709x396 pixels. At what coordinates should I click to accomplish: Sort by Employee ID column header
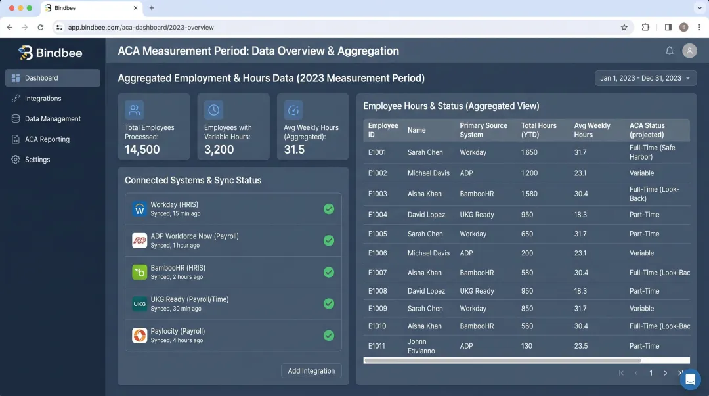point(383,130)
